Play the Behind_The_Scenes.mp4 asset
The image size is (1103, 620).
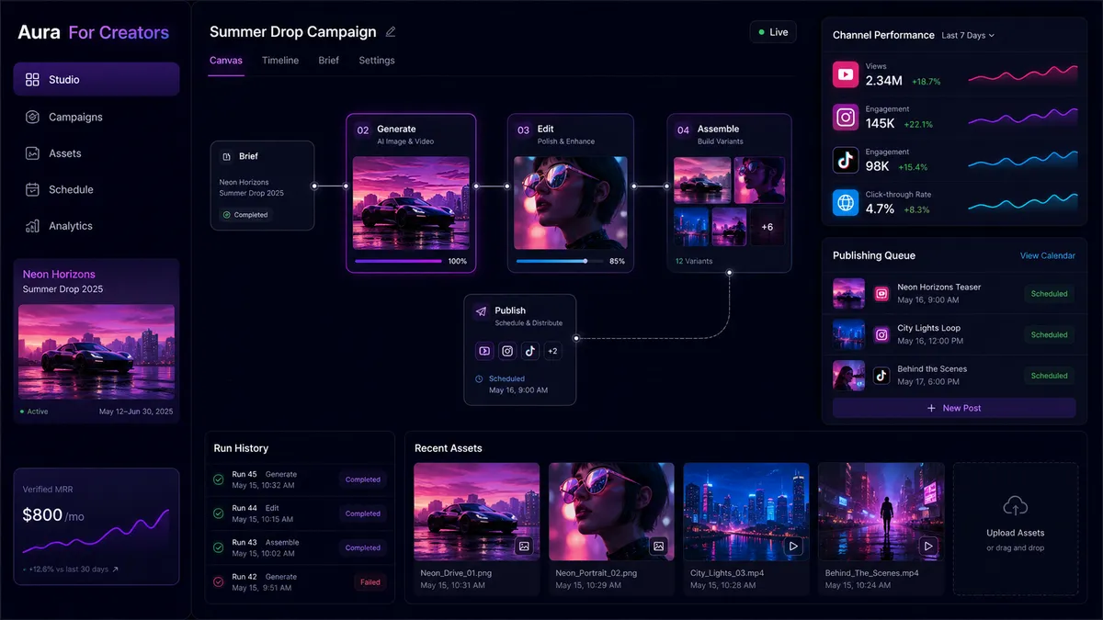tap(928, 546)
